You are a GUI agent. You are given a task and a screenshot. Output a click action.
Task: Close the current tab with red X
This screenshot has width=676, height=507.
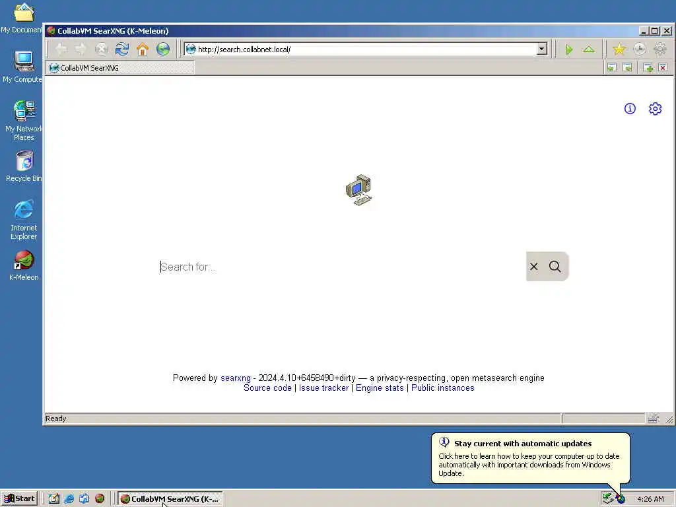point(663,68)
